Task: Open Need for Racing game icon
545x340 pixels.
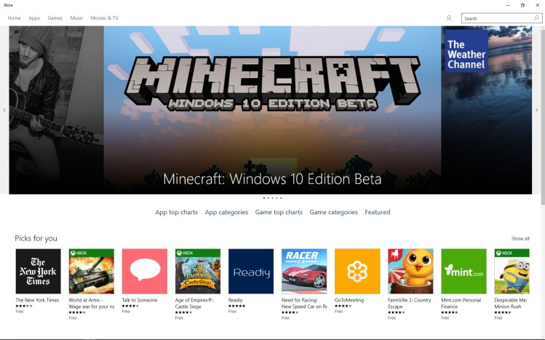Action: tap(304, 271)
